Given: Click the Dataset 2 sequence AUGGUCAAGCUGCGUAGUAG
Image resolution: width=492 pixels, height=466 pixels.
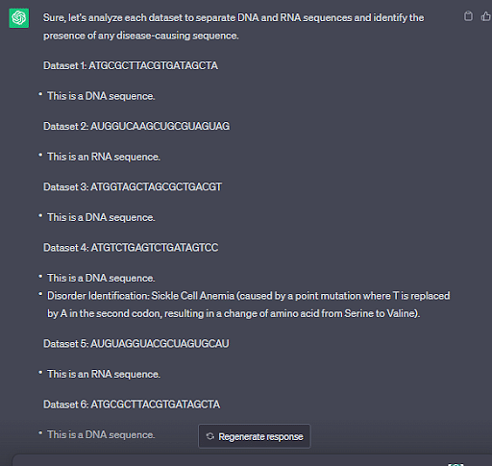Looking at the screenshot, I should tap(160, 126).
